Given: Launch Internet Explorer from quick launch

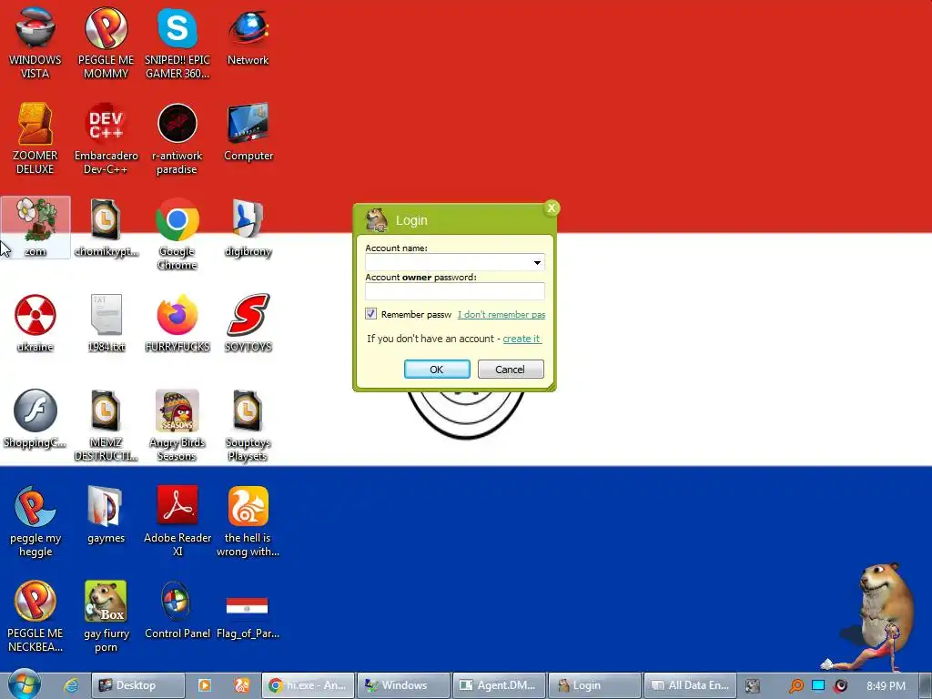Looking at the screenshot, I should point(71,685).
